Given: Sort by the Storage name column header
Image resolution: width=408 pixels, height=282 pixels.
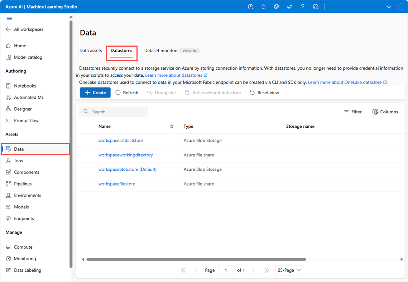Looking at the screenshot, I should pyautogui.click(x=300, y=126).
